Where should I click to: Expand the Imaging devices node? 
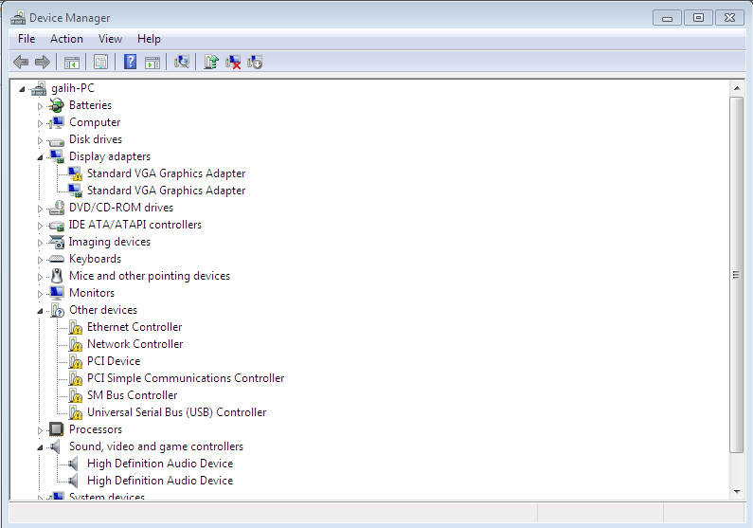tap(40, 243)
